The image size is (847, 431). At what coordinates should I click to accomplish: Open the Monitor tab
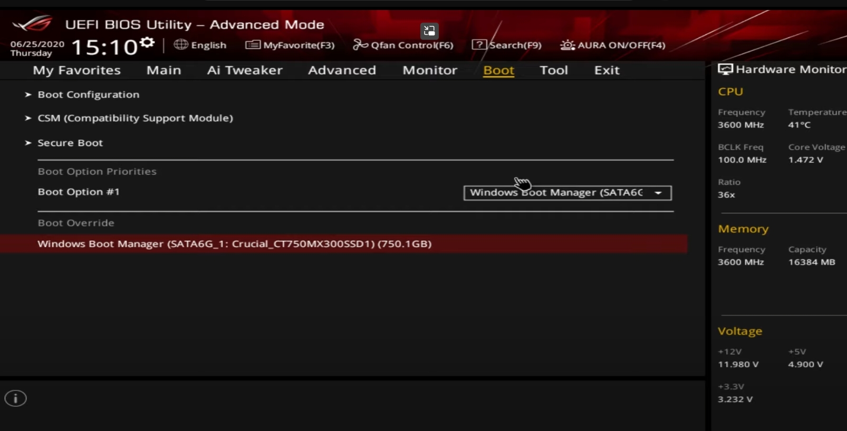click(x=430, y=70)
